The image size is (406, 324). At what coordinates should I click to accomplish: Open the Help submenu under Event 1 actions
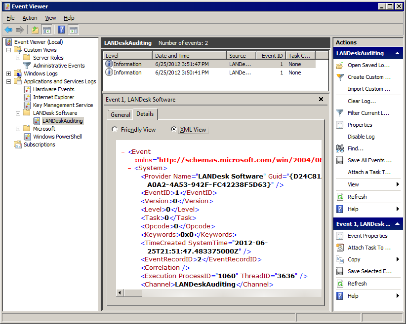(398, 295)
